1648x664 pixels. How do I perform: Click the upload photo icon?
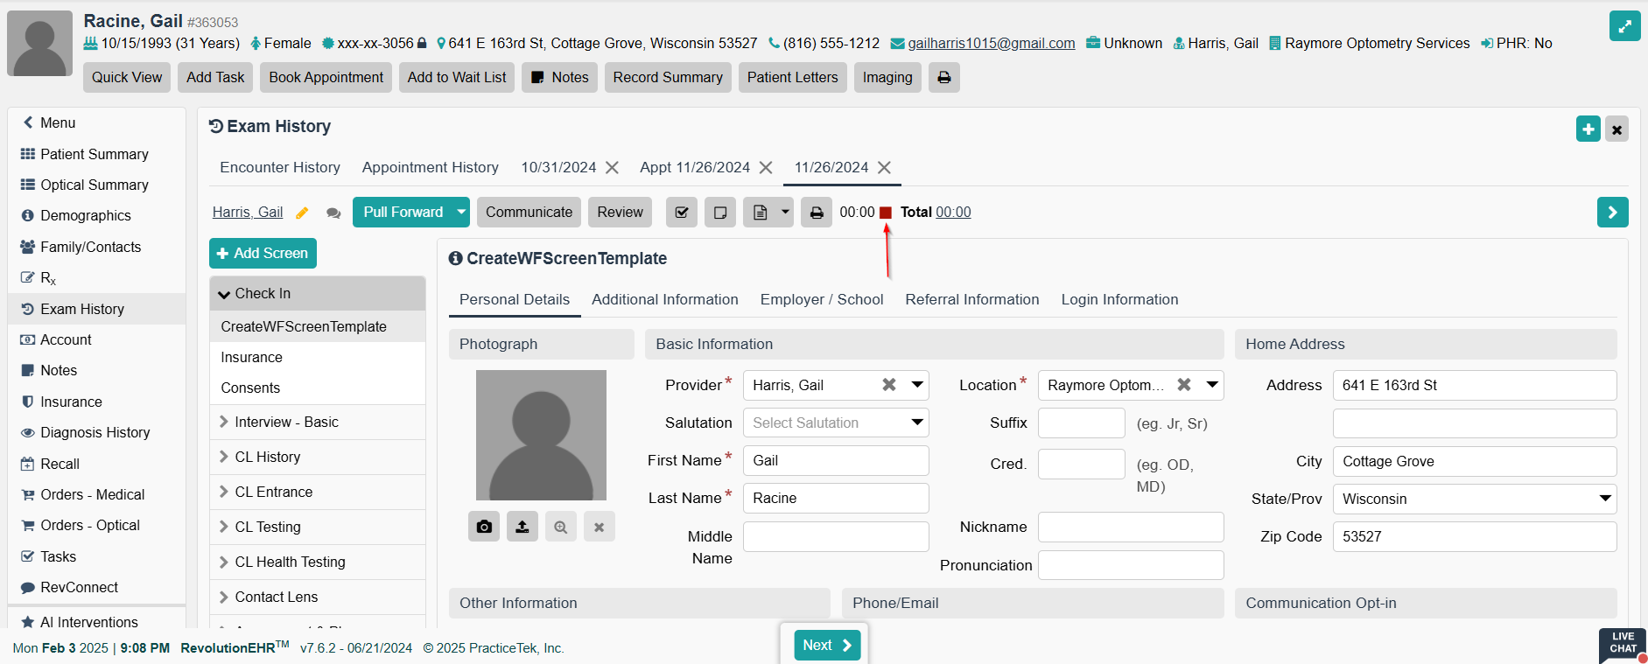522,527
